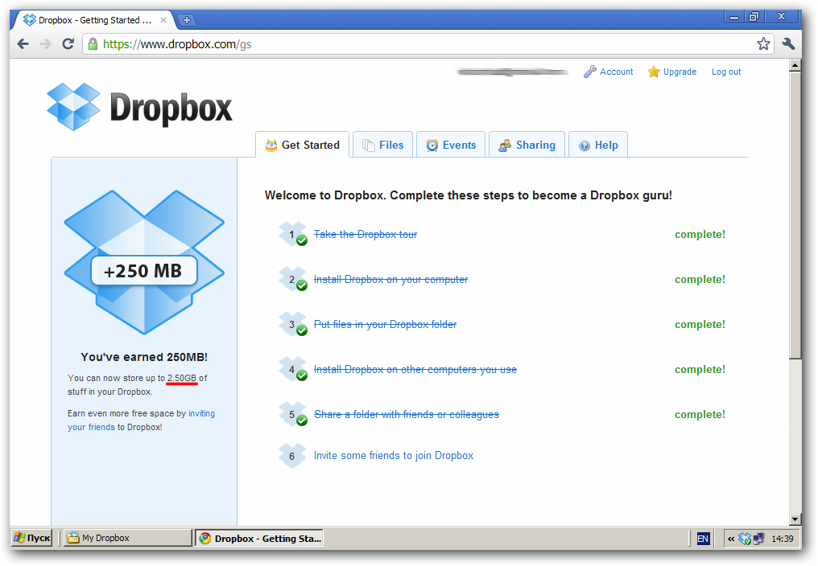Click the 2.50GB storage text

(x=181, y=378)
